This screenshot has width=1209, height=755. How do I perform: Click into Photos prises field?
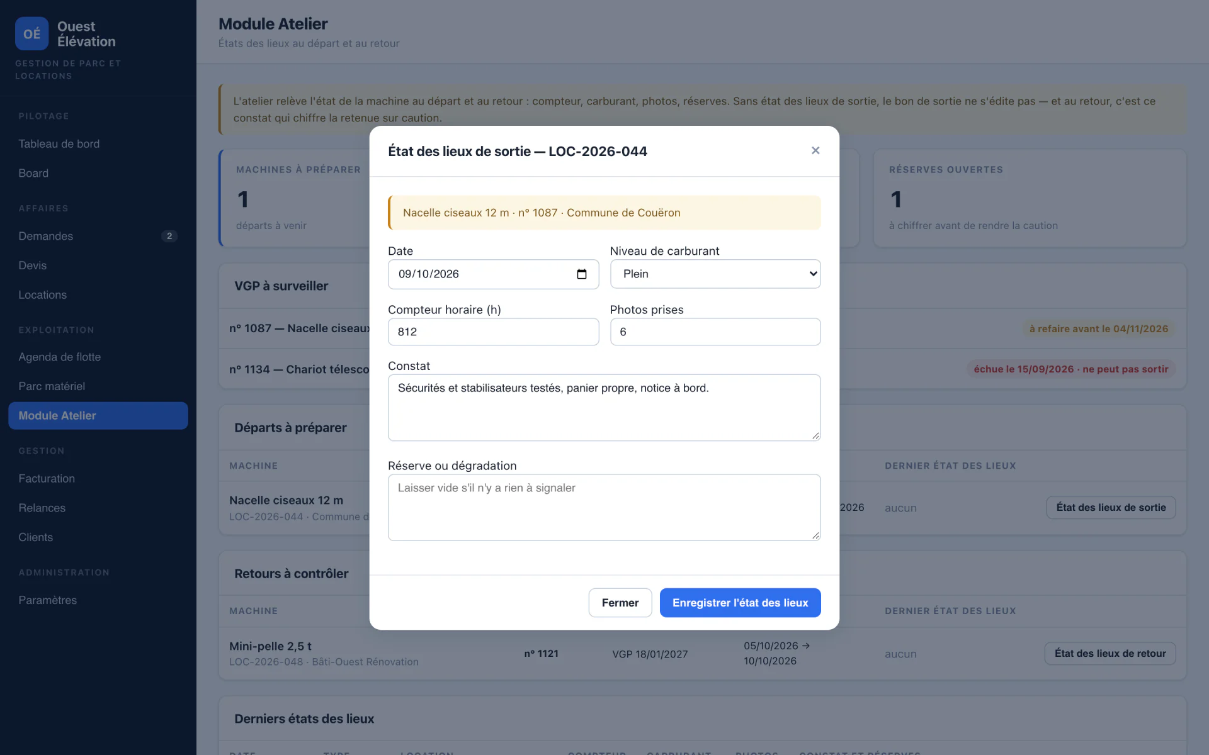715,332
